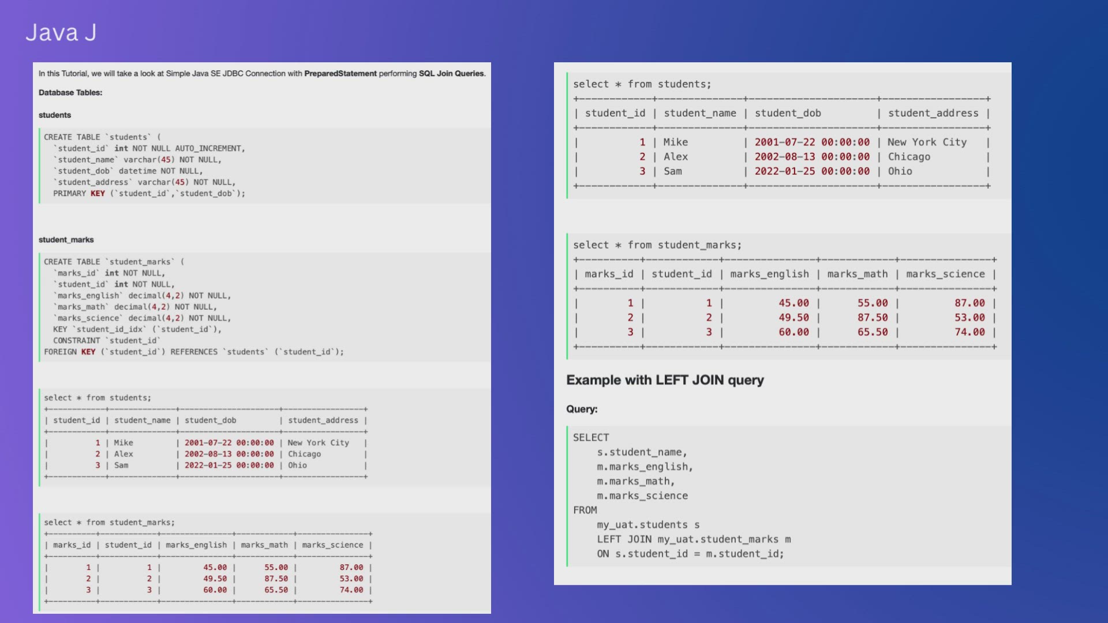Click the "Java J" slide title

pos(61,33)
